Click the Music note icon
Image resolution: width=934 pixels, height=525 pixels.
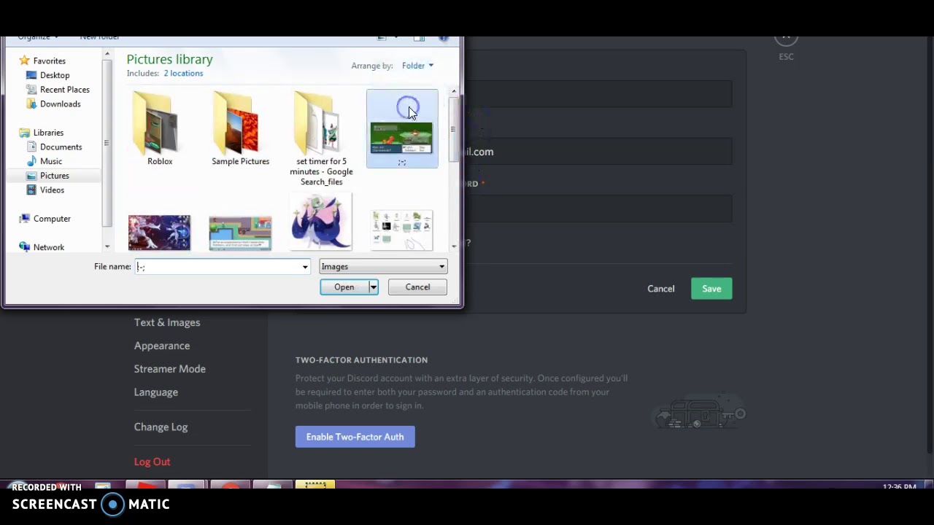(x=31, y=161)
